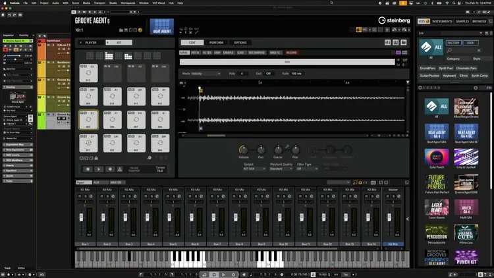Solo the first Kit Mix channel
This screenshot has width=494, height=278.
86,196
